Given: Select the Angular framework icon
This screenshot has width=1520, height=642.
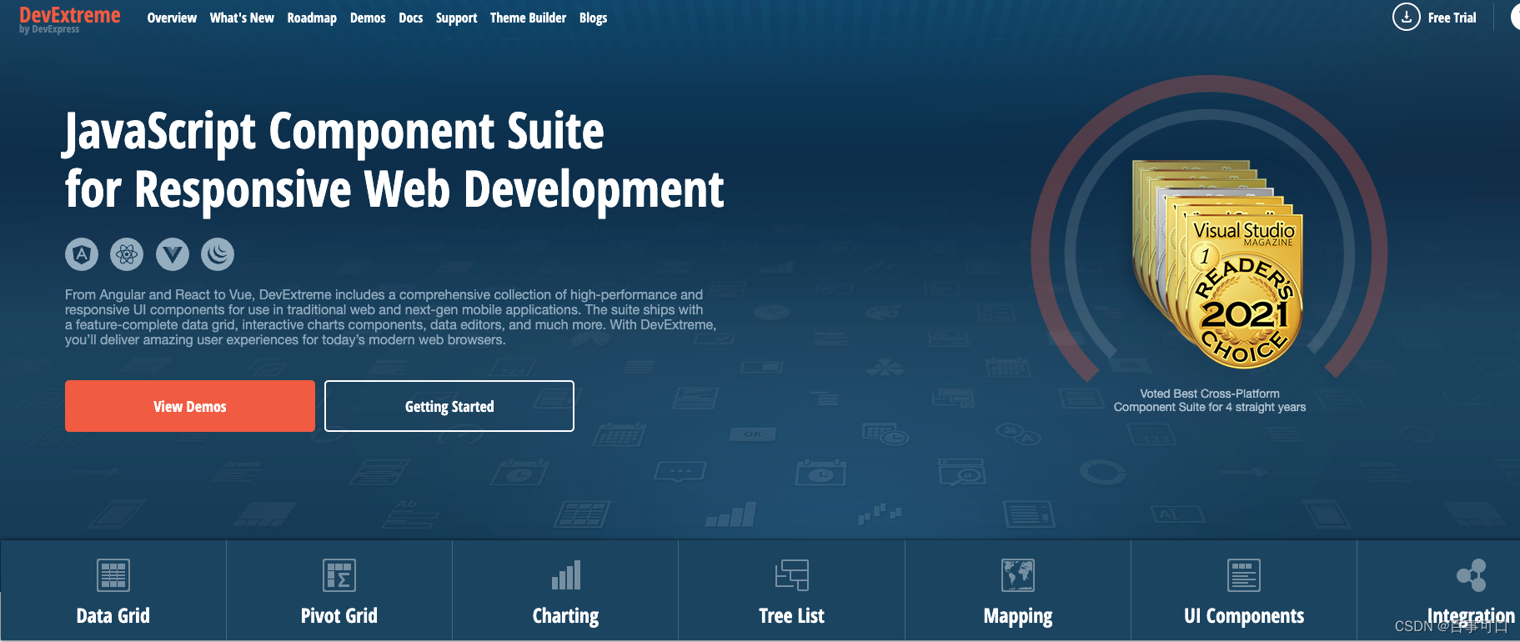Looking at the screenshot, I should (82, 254).
